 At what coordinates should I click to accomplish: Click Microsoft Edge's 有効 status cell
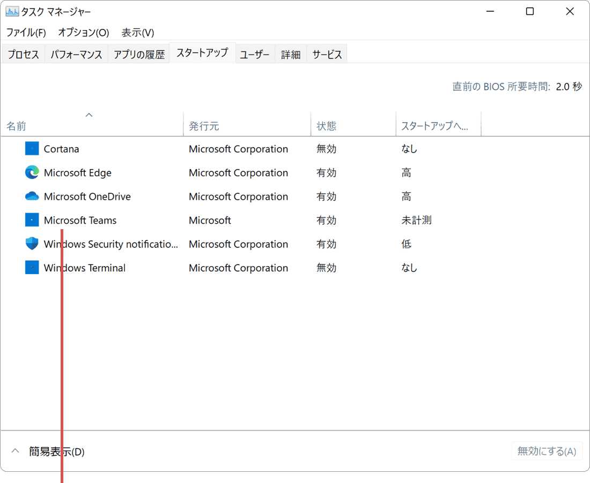click(326, 172)
